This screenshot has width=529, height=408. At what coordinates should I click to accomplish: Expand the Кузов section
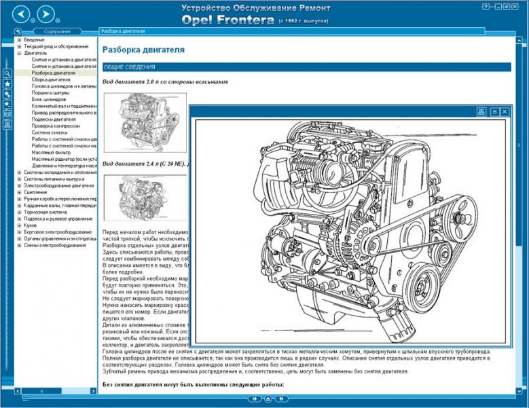coord(19,225)
